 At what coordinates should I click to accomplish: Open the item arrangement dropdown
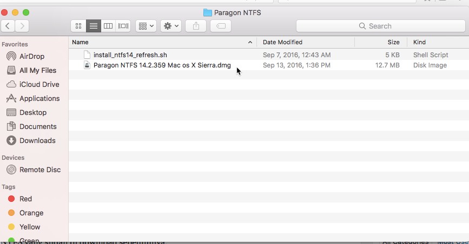[x=146, y=26]
